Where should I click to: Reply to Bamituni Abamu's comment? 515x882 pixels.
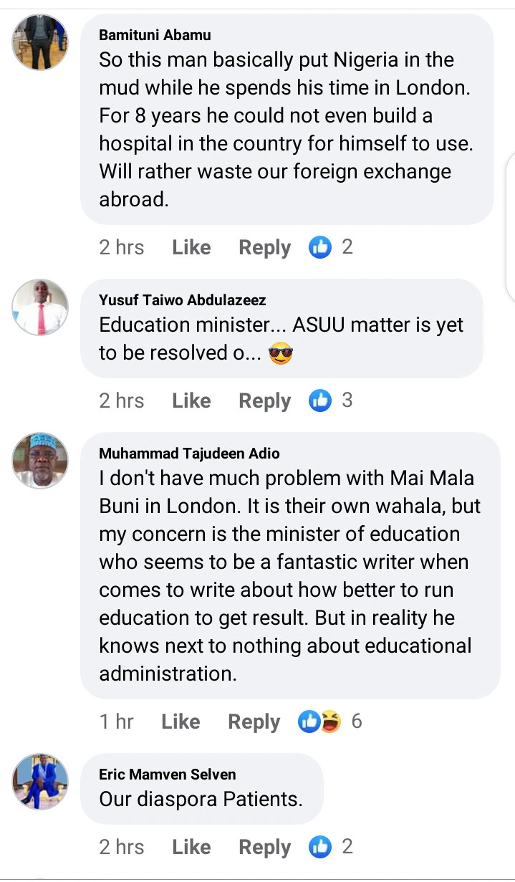click(x=264, y=247)
